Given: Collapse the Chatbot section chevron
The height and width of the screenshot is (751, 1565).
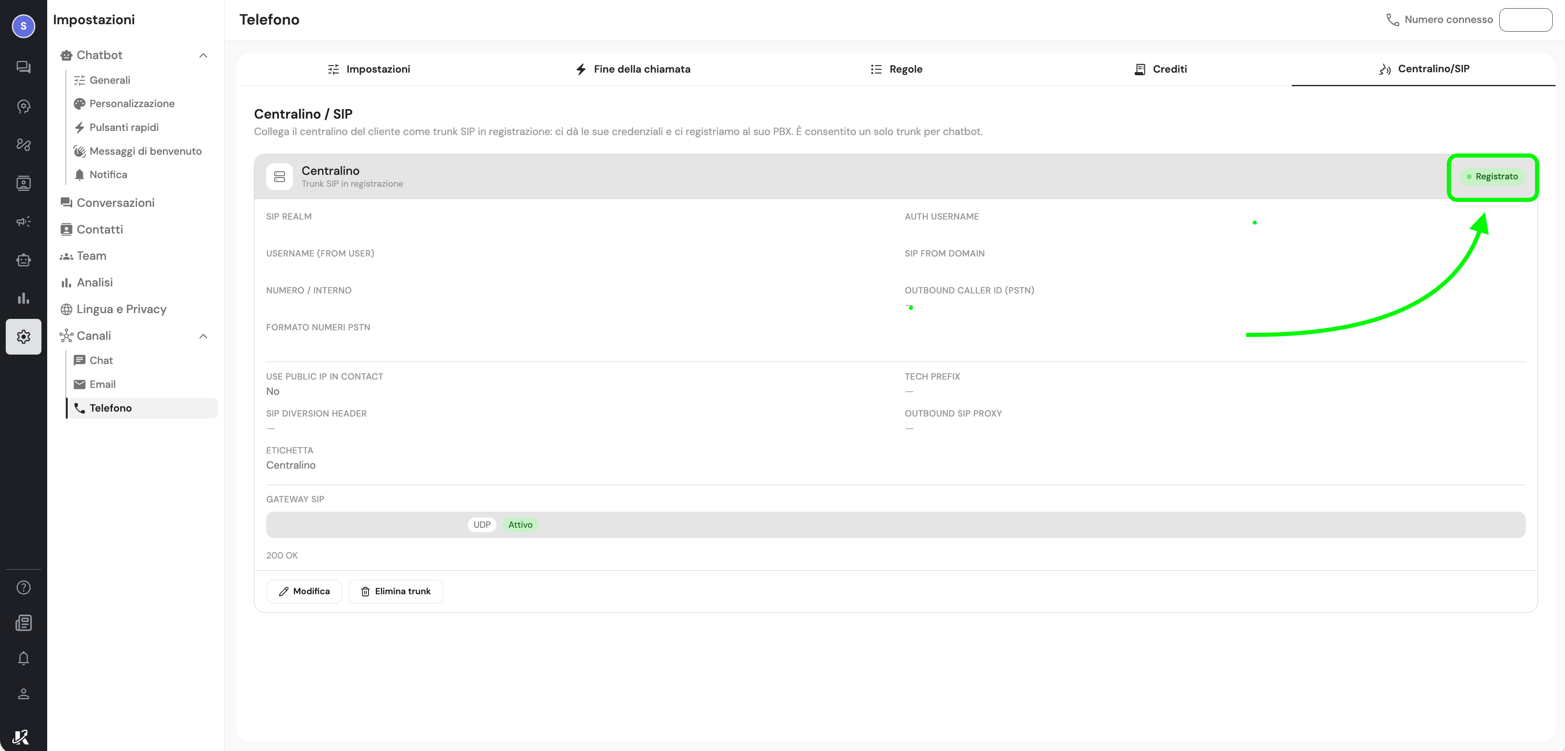Looking at the screenshot, I should [204, 55].
